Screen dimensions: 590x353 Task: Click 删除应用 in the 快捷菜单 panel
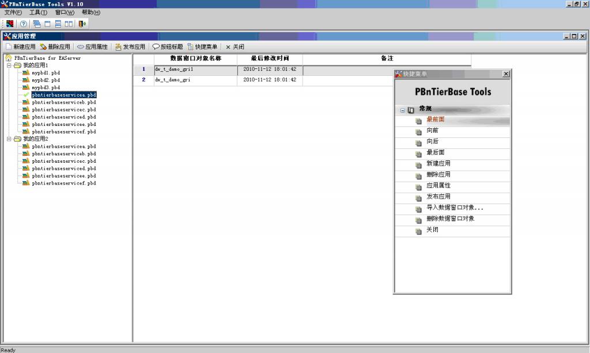pyautogui.click(x=438, y=175)
